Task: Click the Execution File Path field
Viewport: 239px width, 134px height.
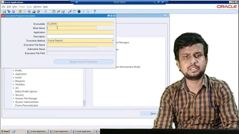Action: 80,53
